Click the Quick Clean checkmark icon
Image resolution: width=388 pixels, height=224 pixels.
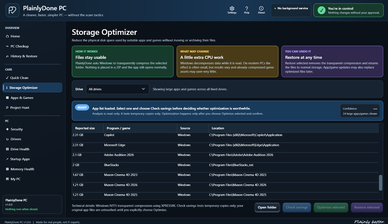(7, 77)
